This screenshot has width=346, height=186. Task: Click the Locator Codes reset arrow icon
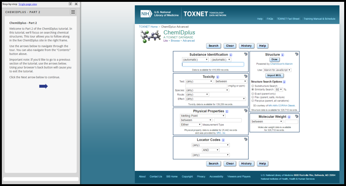point(246,139)
